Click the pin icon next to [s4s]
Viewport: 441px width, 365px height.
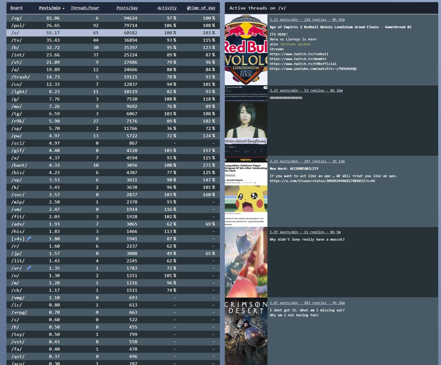pos(29,238)
